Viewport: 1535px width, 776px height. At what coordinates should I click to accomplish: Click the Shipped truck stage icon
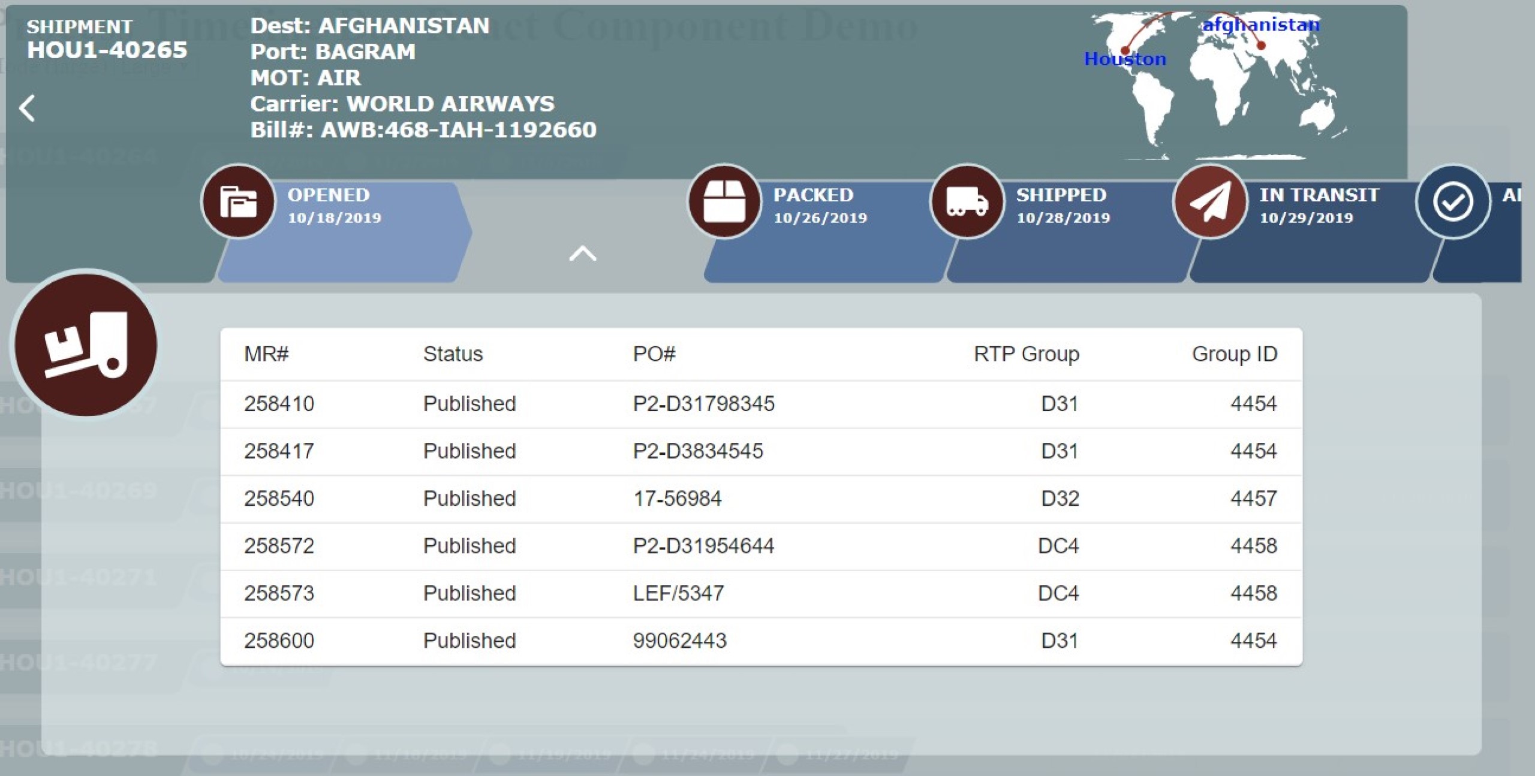click(967, 201)
